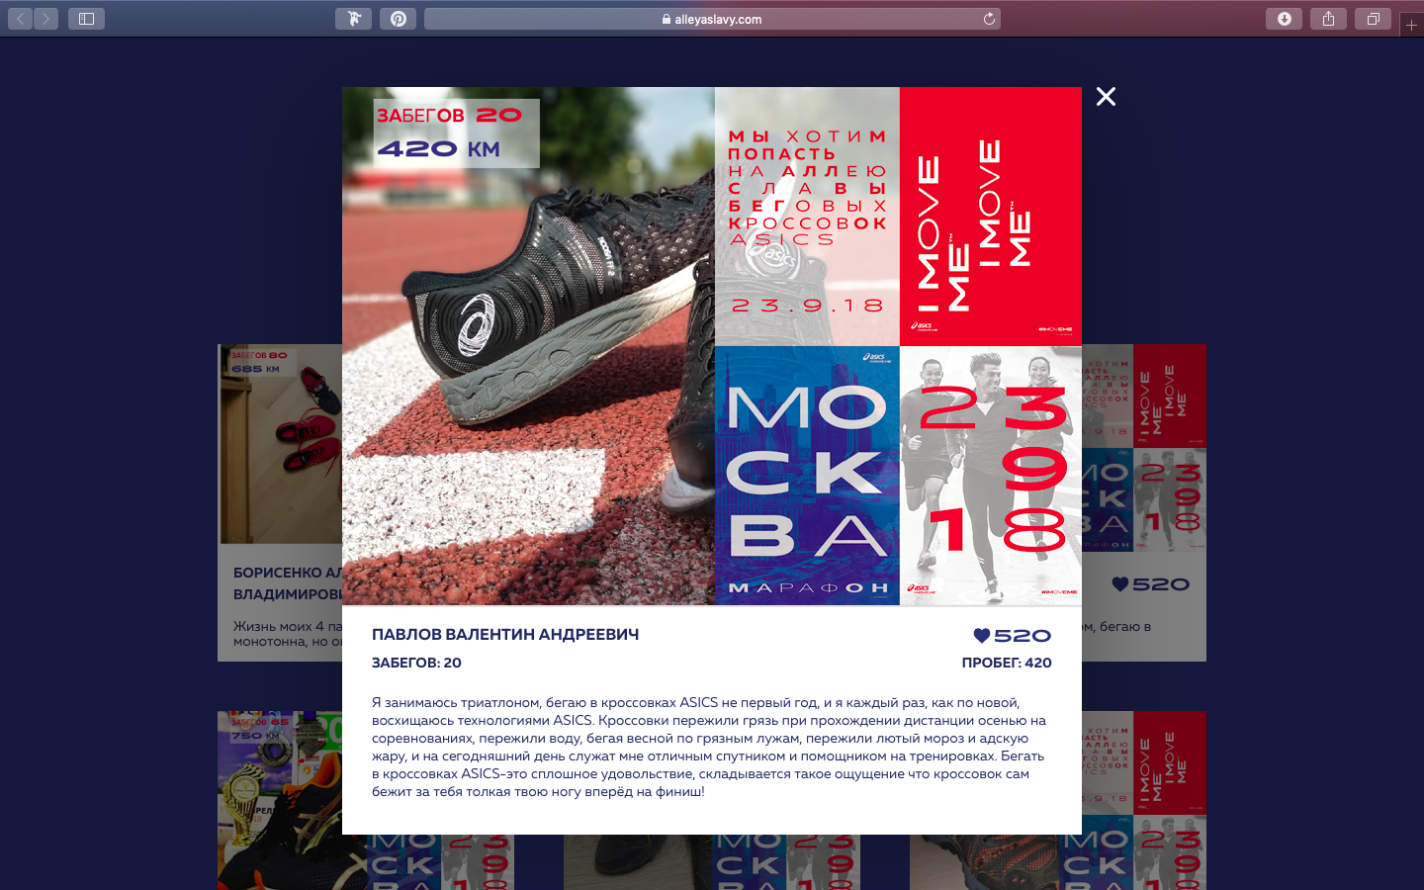
Task: Open the Share menu
Action: [x=1328, y=19]
